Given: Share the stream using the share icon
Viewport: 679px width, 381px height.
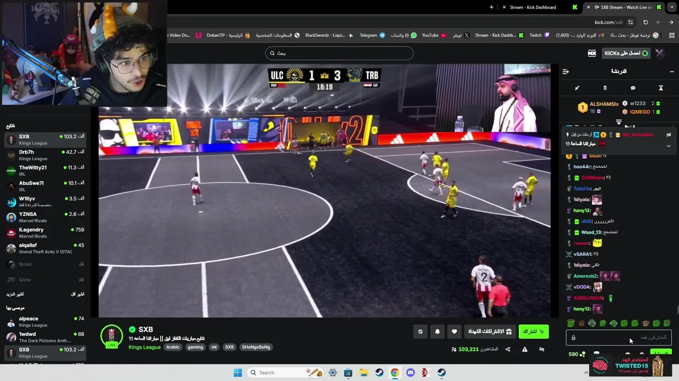Looking at the screenshot, I should [508, 349].
